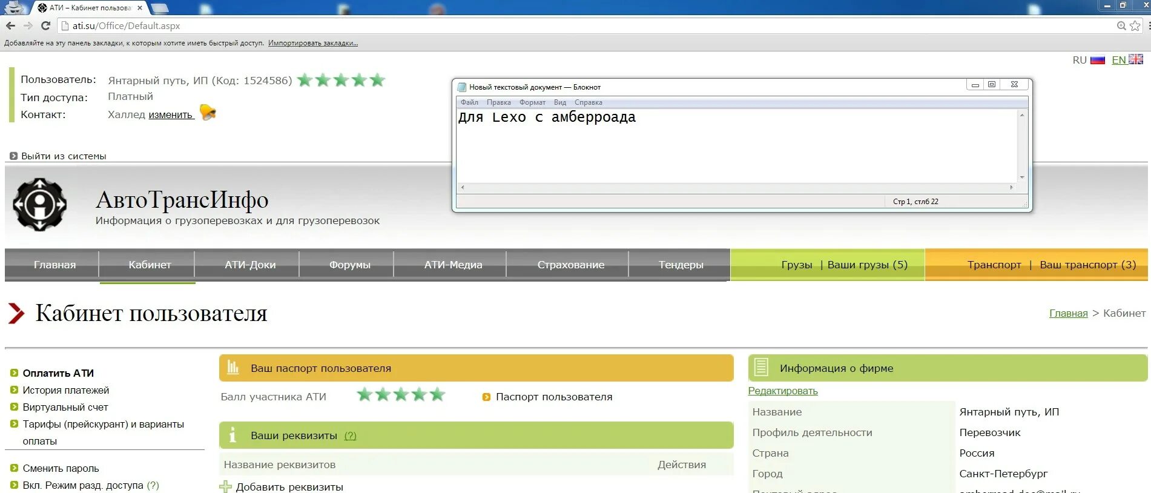Click inside Notepad text area
Screen dimensions: 1151x493
tap(737, 145)
